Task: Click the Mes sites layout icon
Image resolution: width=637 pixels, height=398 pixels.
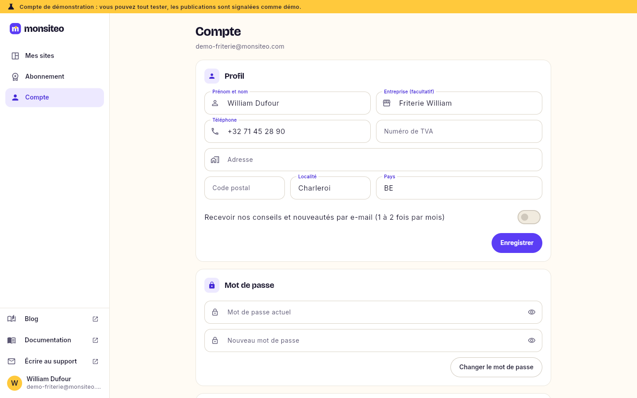Action: (x=15, y=56)
